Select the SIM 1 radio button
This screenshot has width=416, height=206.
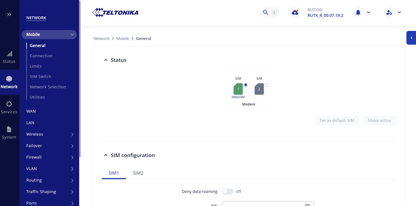tap(246, 85)
